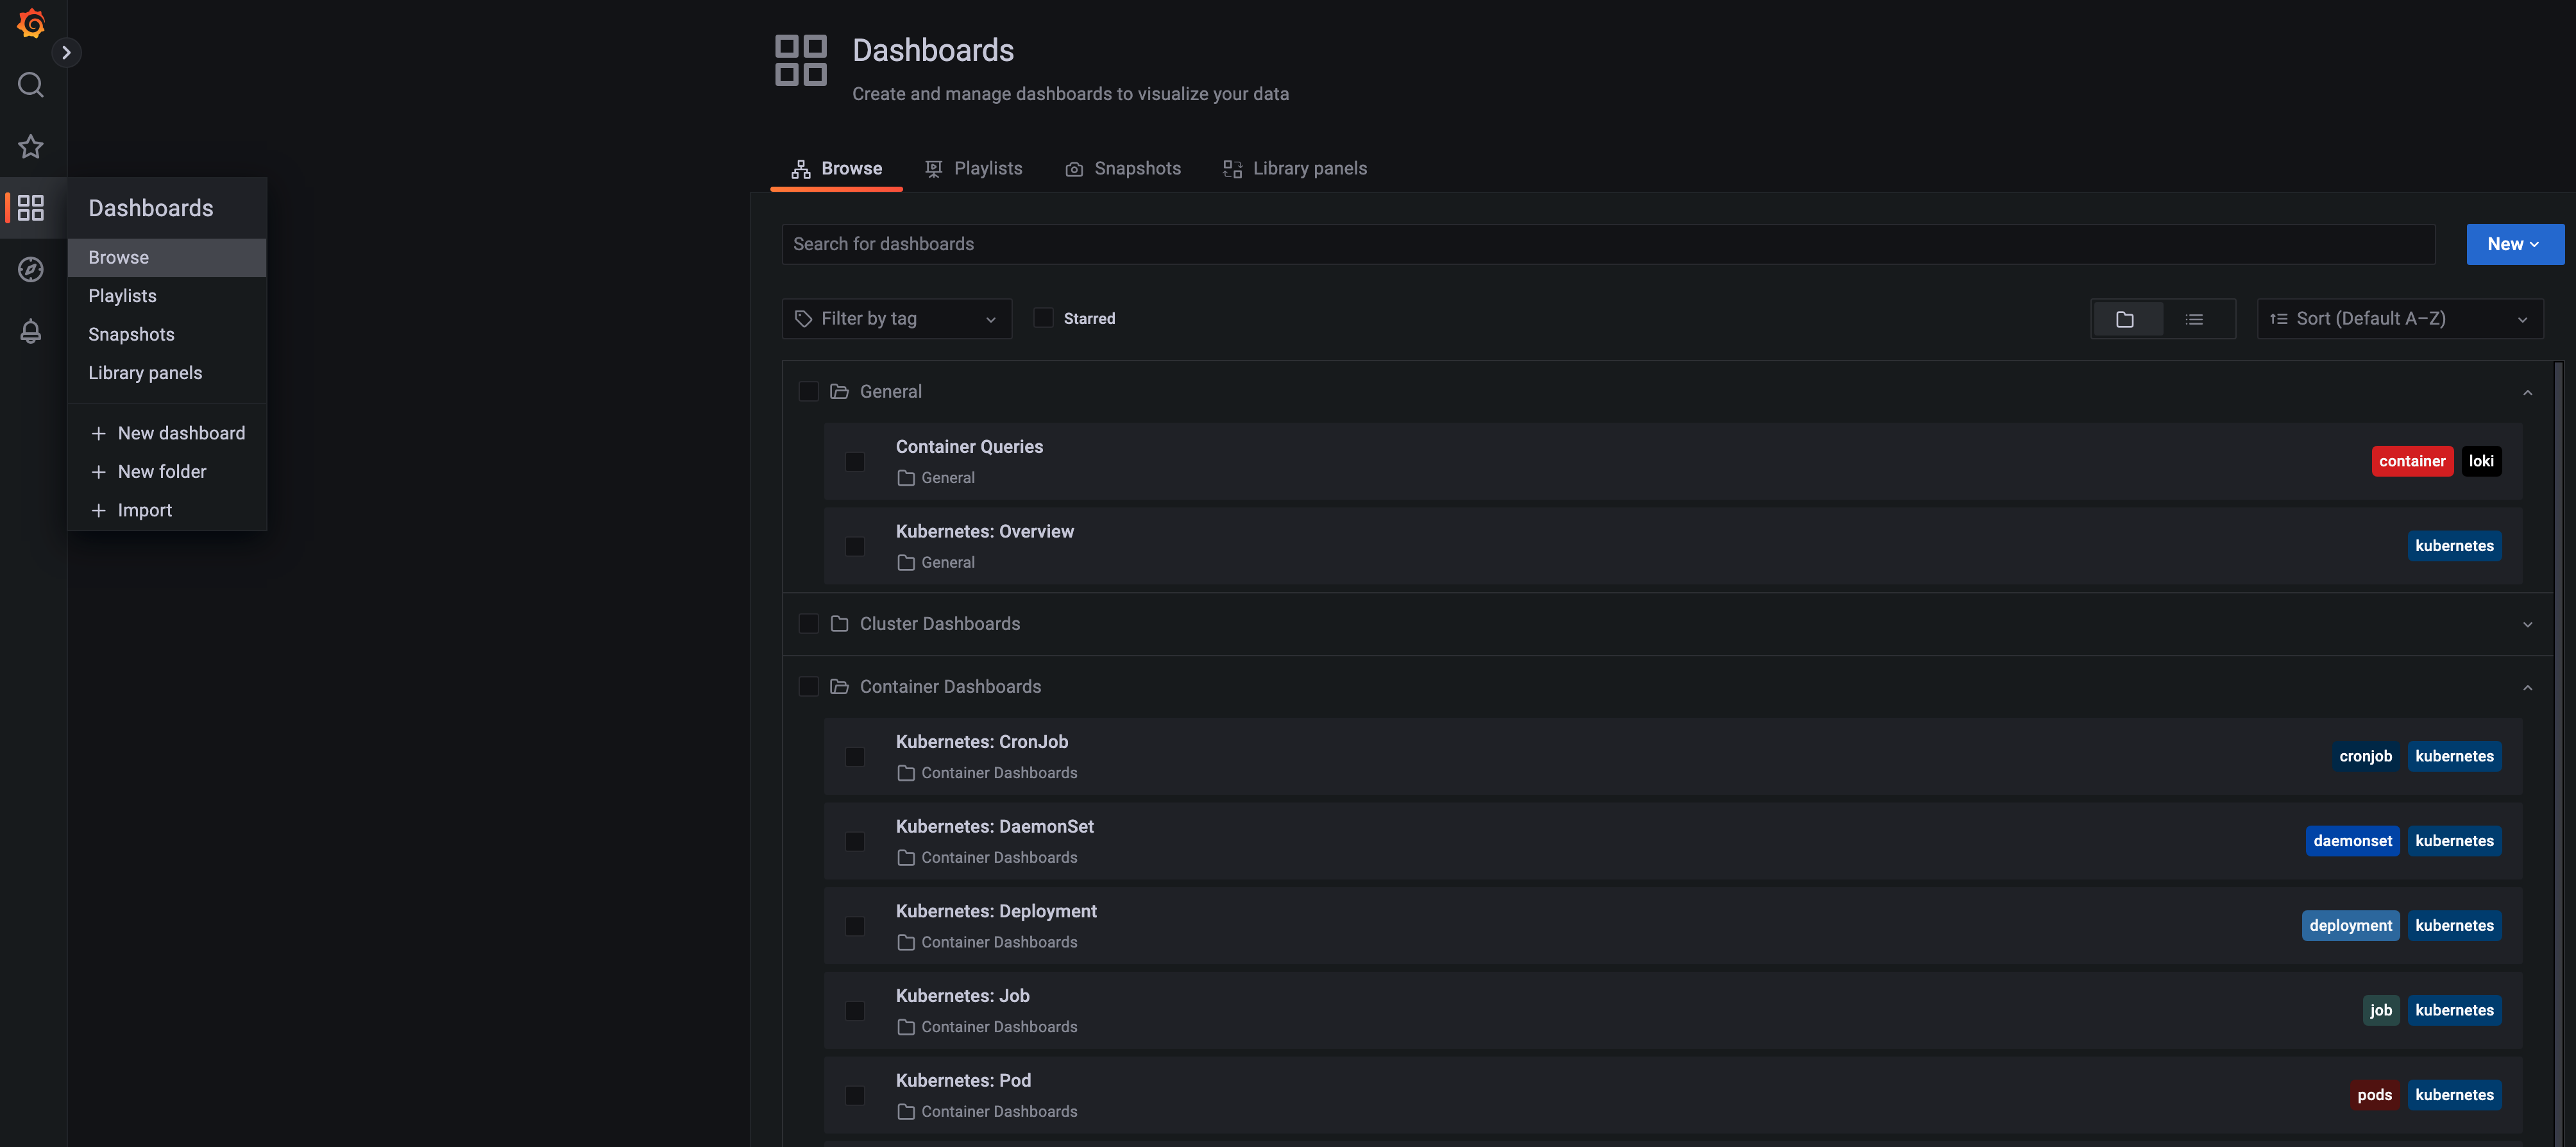This screenshot has height=1147, width=2576.
Task: Open Starred dashboards star icon
Action: point(31,146)
